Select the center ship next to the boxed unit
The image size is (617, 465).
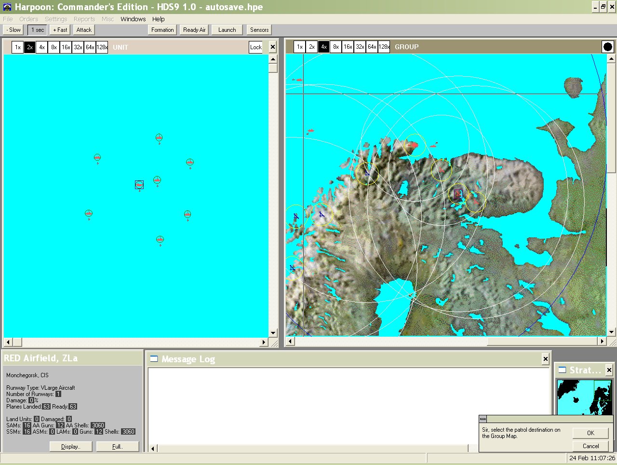coord(157,180)
